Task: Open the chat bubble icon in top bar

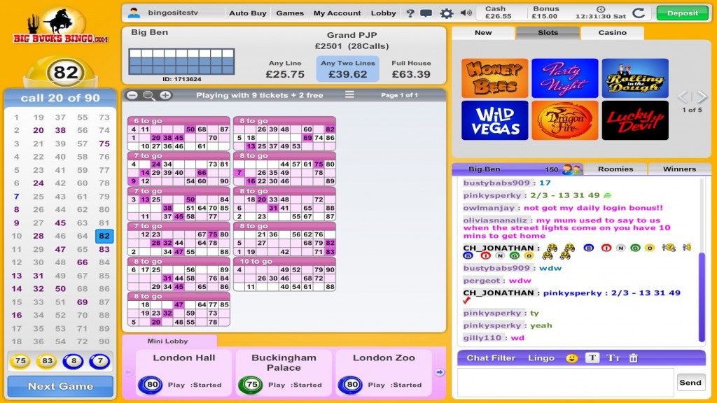Action: point(426,13)
